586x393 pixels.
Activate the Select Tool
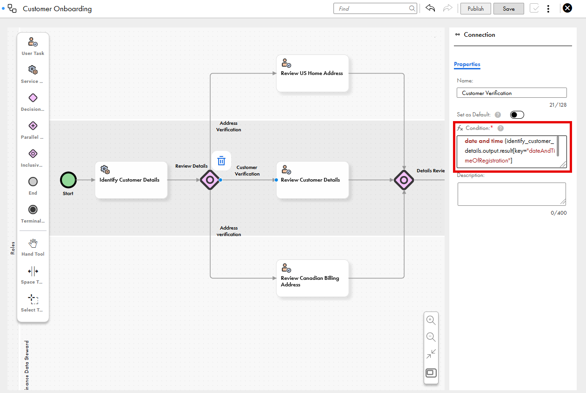(33, 303)
